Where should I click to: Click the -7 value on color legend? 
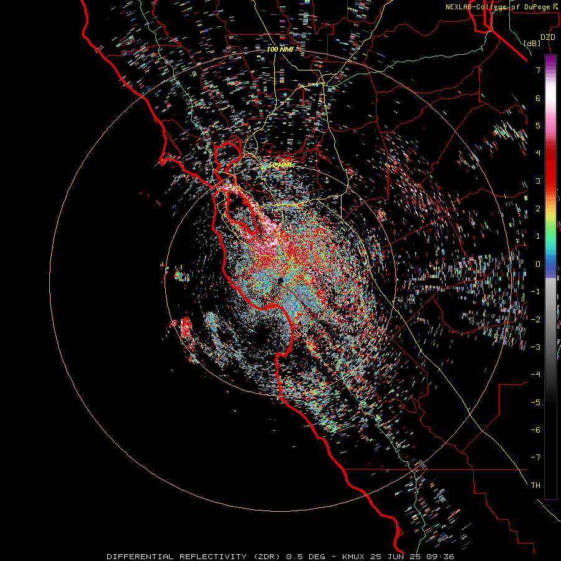535,458
